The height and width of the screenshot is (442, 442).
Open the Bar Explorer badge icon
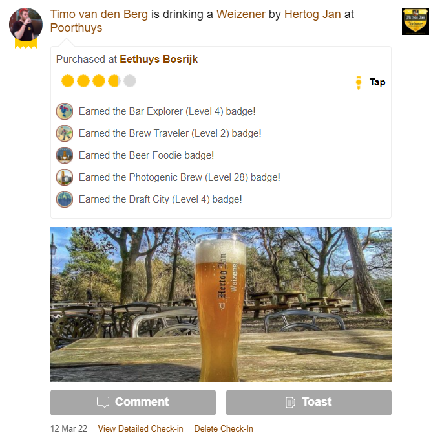pos(65,111)
